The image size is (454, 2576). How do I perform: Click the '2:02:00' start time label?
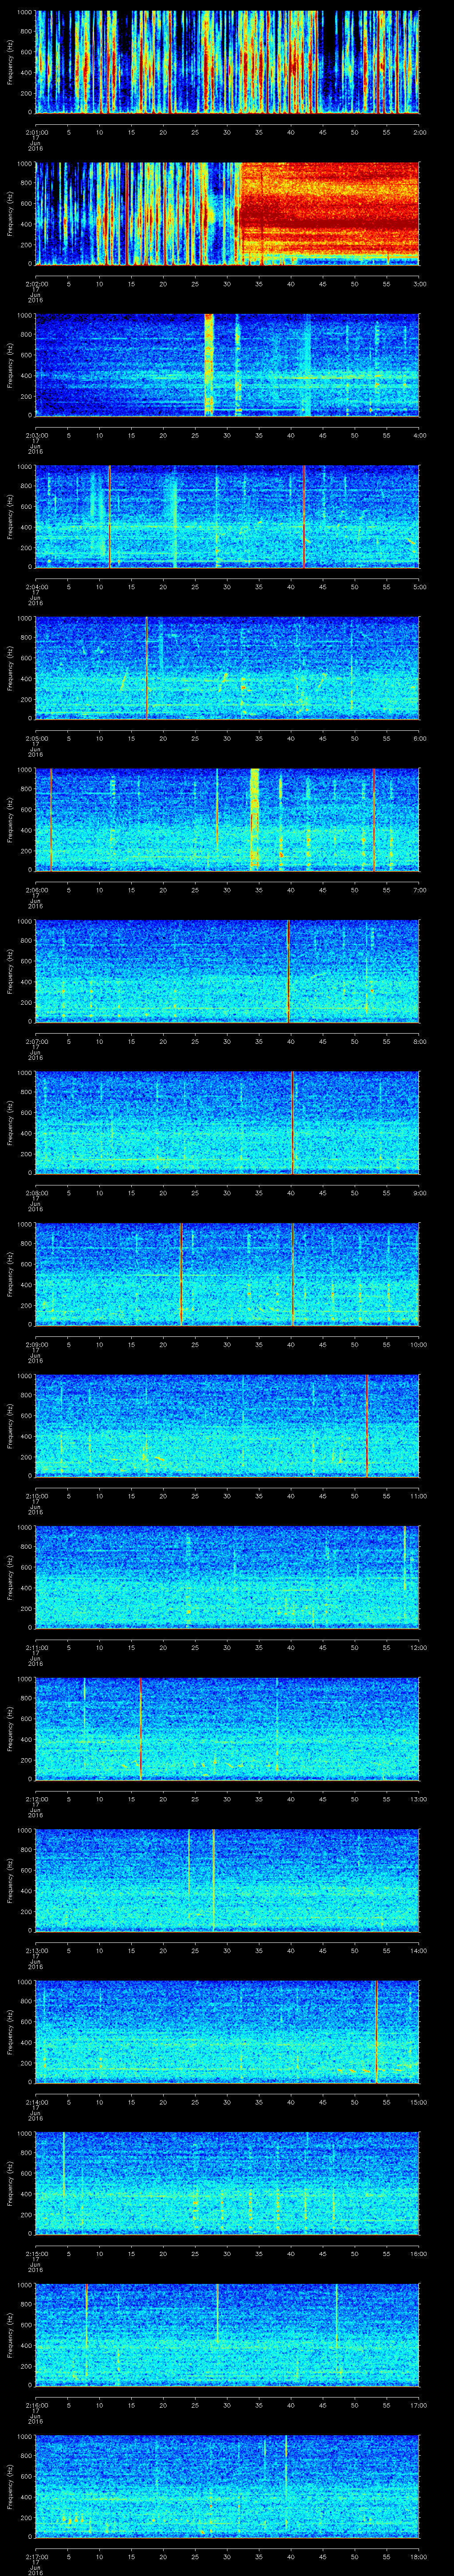[x=36, y=284]
